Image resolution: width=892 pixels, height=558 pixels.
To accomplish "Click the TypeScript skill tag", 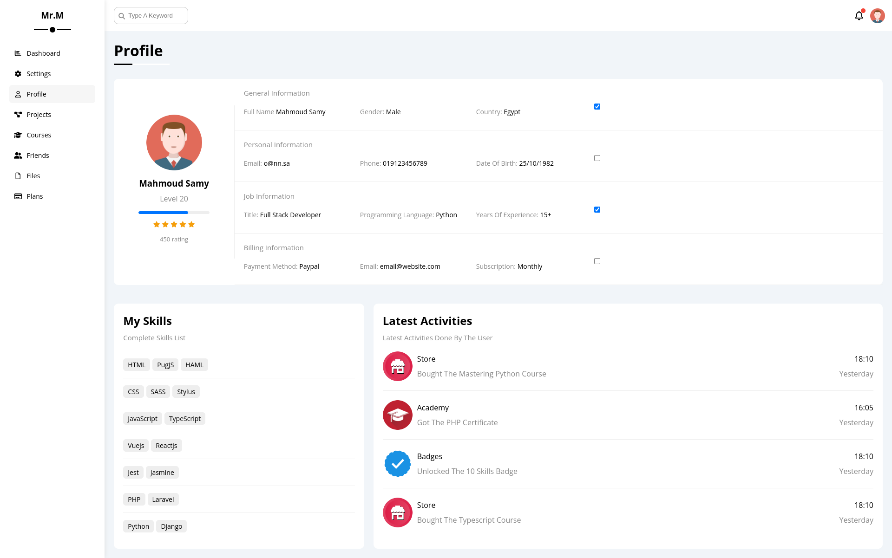I will coord(184,419).
